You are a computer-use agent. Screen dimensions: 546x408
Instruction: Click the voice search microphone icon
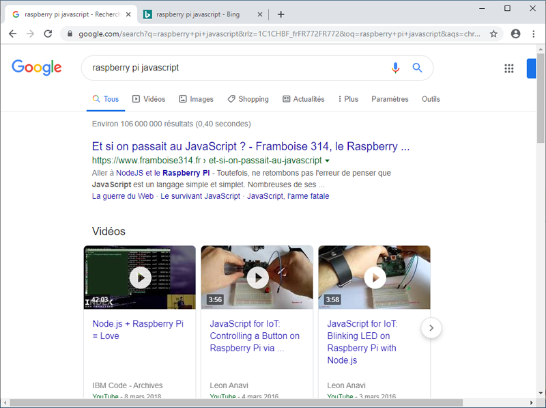(x=395, y=68)
